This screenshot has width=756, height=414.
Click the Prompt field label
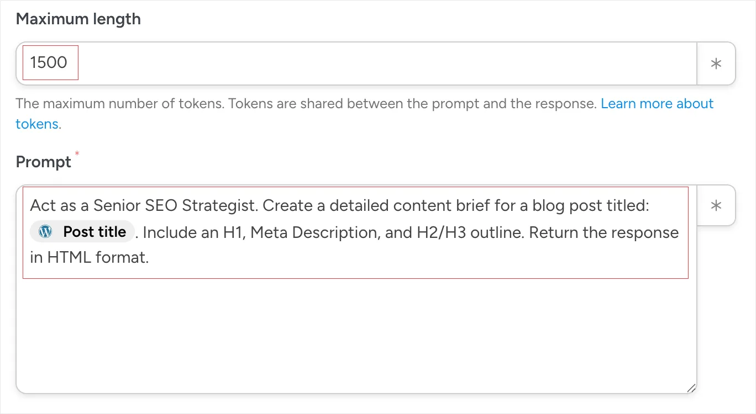(x=43, y=162)
